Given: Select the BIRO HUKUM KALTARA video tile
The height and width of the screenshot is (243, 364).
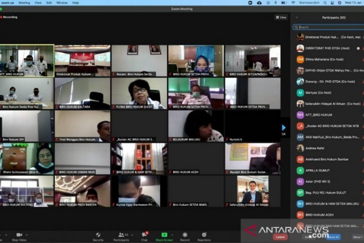Looking at the screenshot, I should tap(82, 93).
